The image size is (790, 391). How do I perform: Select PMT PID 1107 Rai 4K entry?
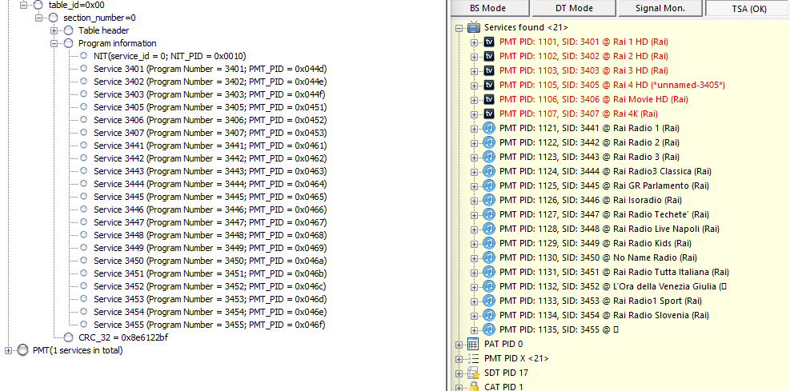click(x=579, y=114)
